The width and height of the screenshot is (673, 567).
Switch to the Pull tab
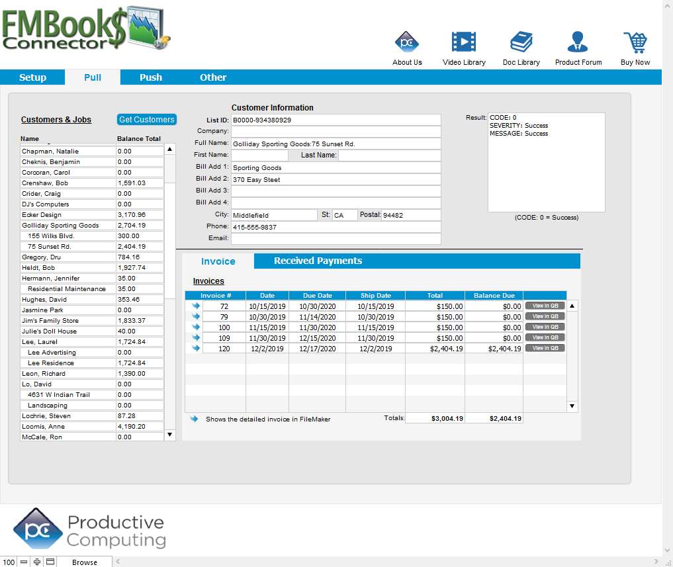point(93,77)
